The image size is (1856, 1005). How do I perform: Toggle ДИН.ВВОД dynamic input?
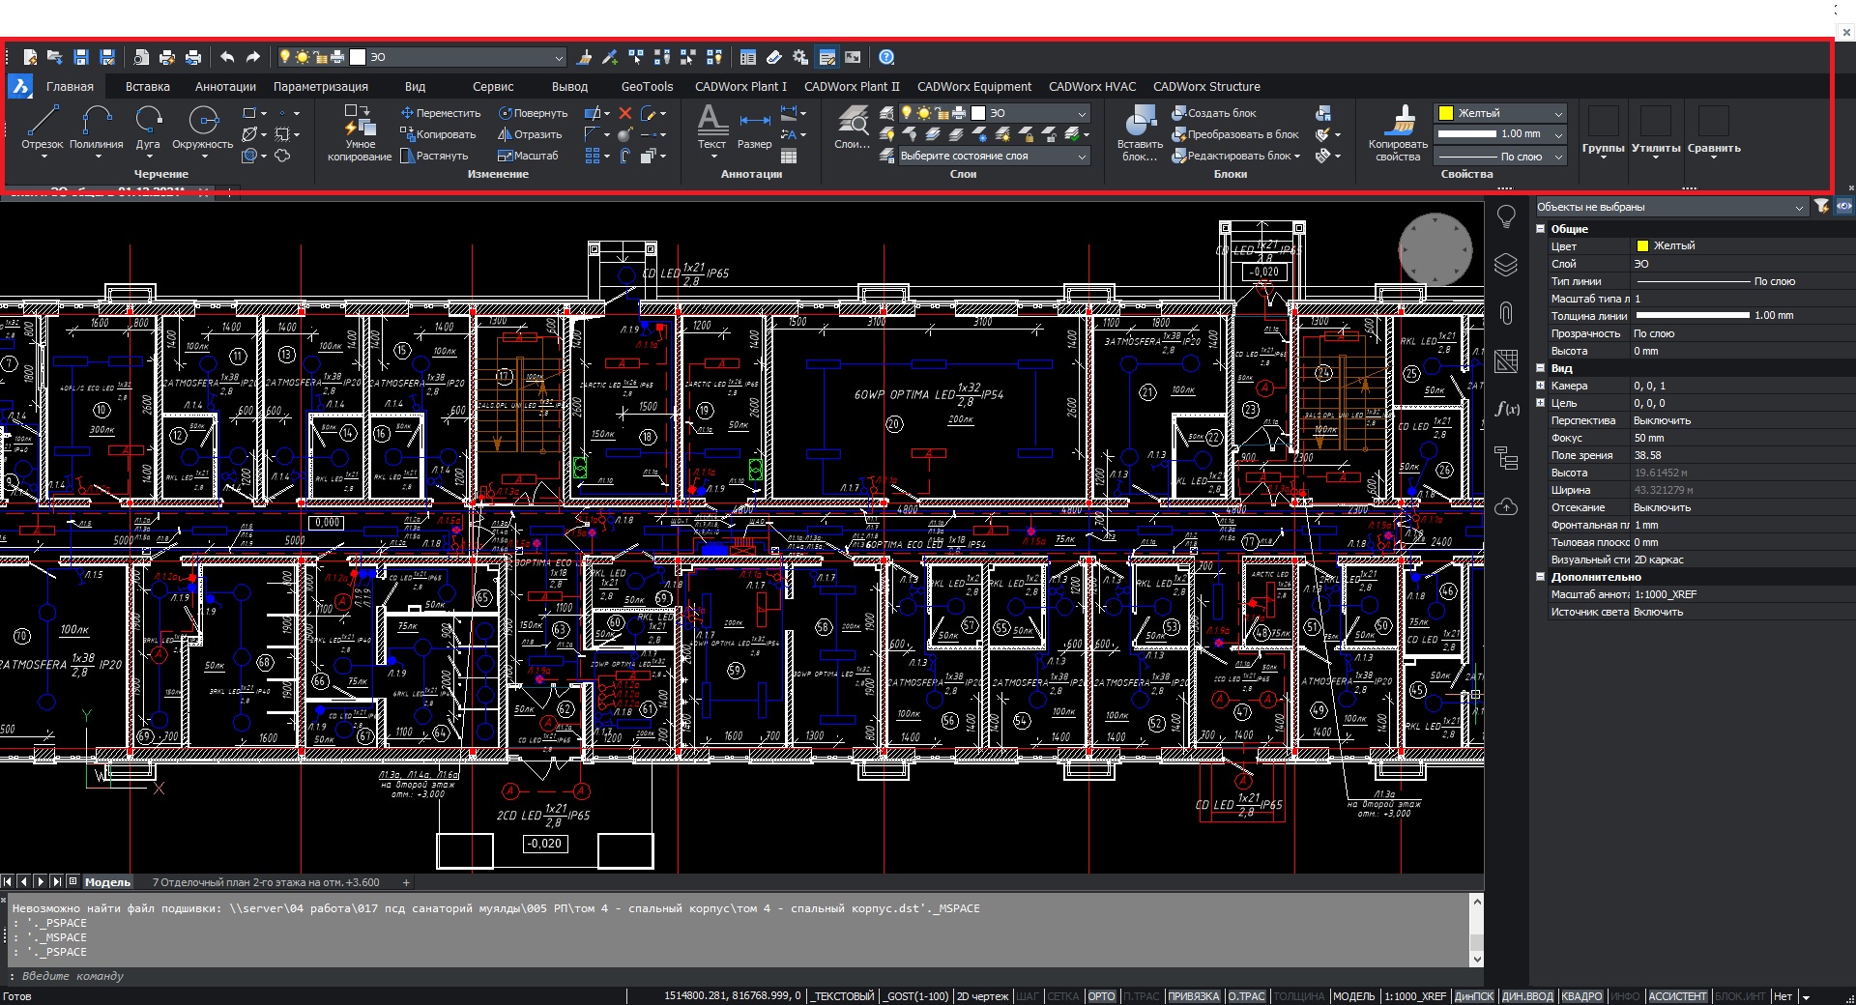[1527, 996]
